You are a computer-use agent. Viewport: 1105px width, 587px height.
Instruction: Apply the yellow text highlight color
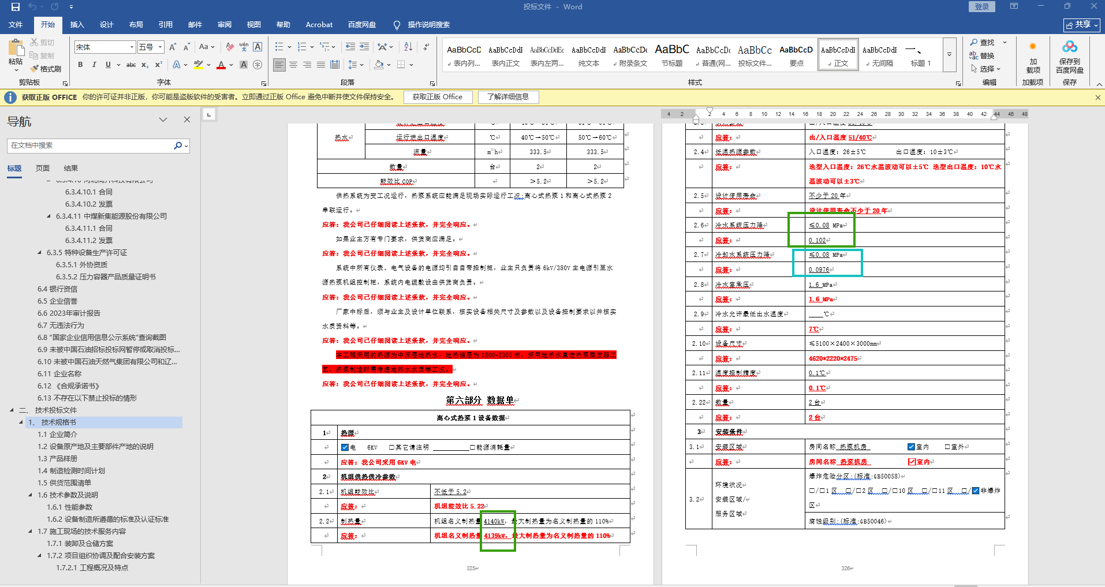(199, 65)
